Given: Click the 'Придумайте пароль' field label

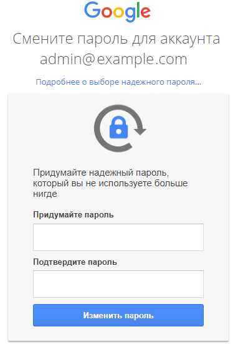Looking at the screenshot, I should tap(74, 215).
